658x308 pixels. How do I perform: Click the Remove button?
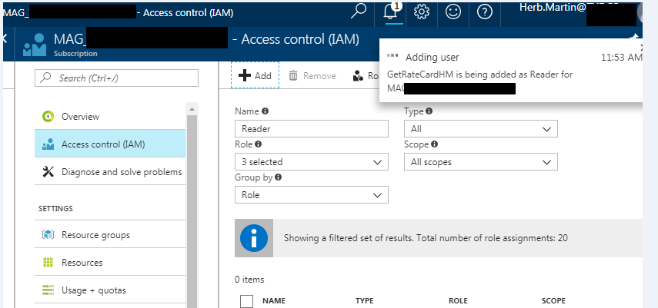coord(312,76)
